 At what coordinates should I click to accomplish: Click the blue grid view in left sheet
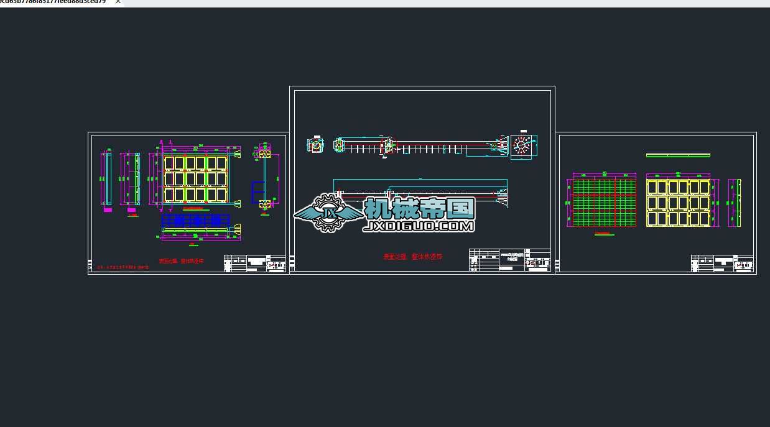click(195, 221)
